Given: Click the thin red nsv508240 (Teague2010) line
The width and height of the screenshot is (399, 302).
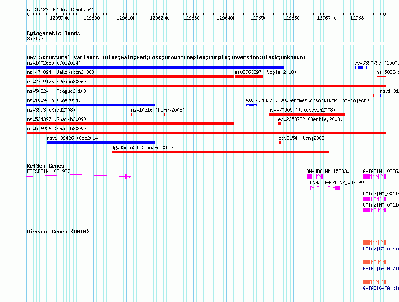Looking at the screenshot, I should coord(200,95).
